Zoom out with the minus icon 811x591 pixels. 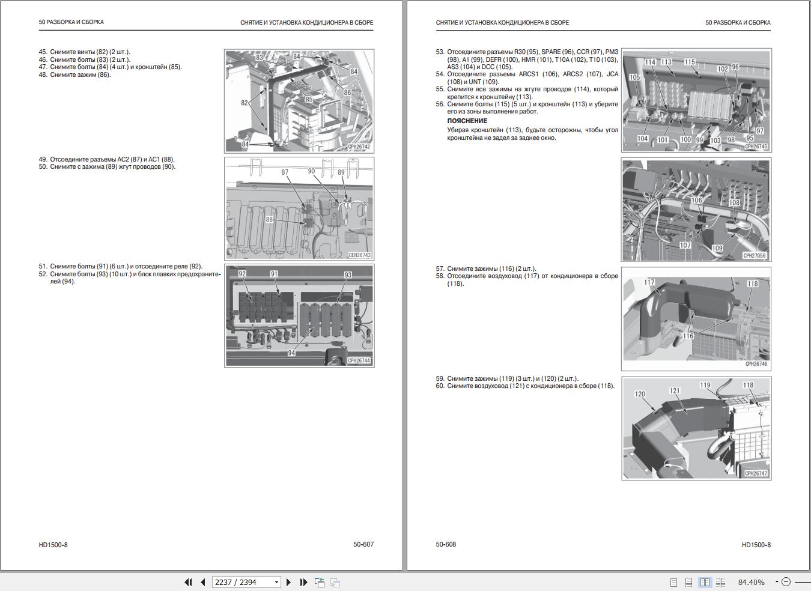point(786,581)
